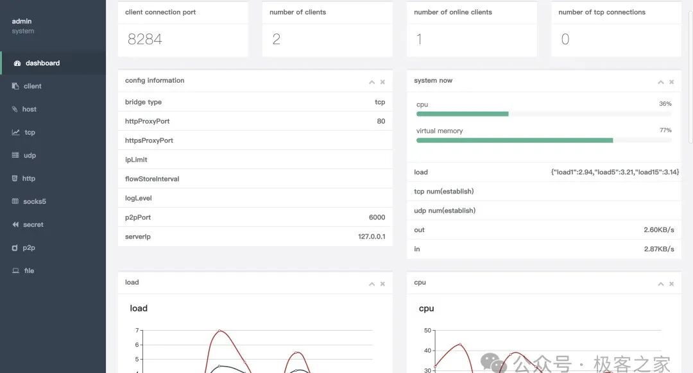
Task: Click the number of tcp connections value 0
Action: (565, 39)
